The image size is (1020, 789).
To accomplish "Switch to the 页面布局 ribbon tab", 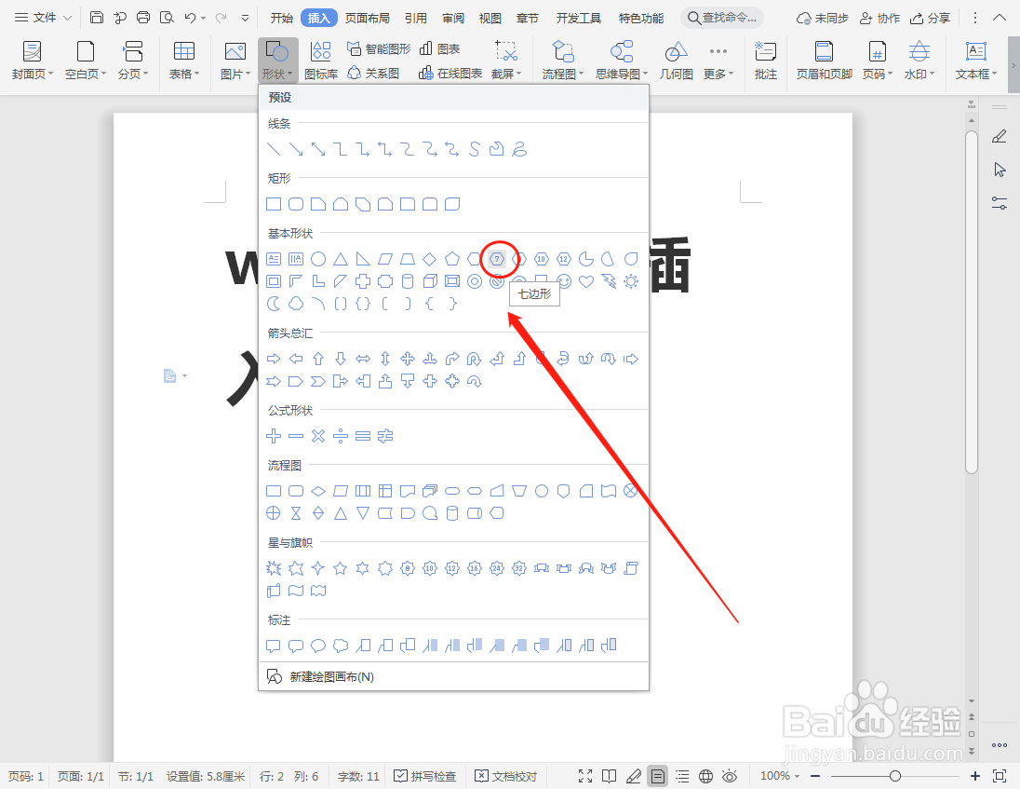I will click(367, 16).
